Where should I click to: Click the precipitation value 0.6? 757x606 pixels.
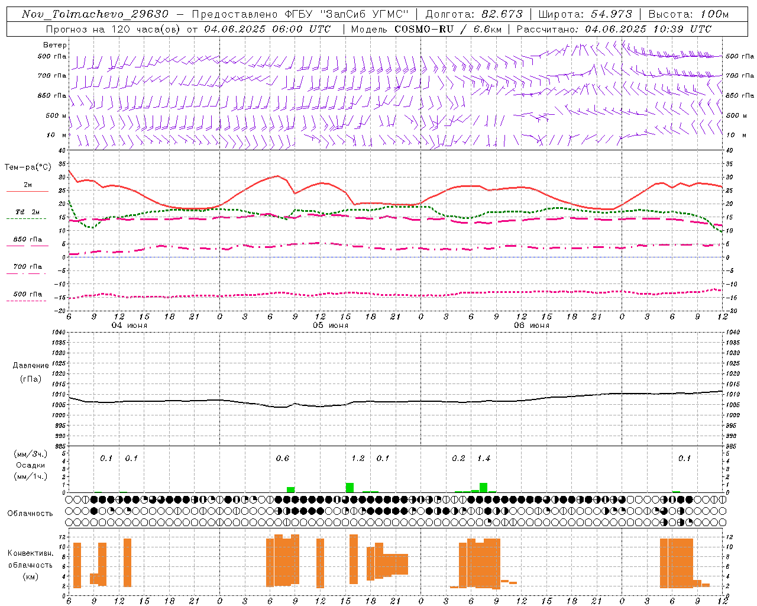(x=283, y=459)
